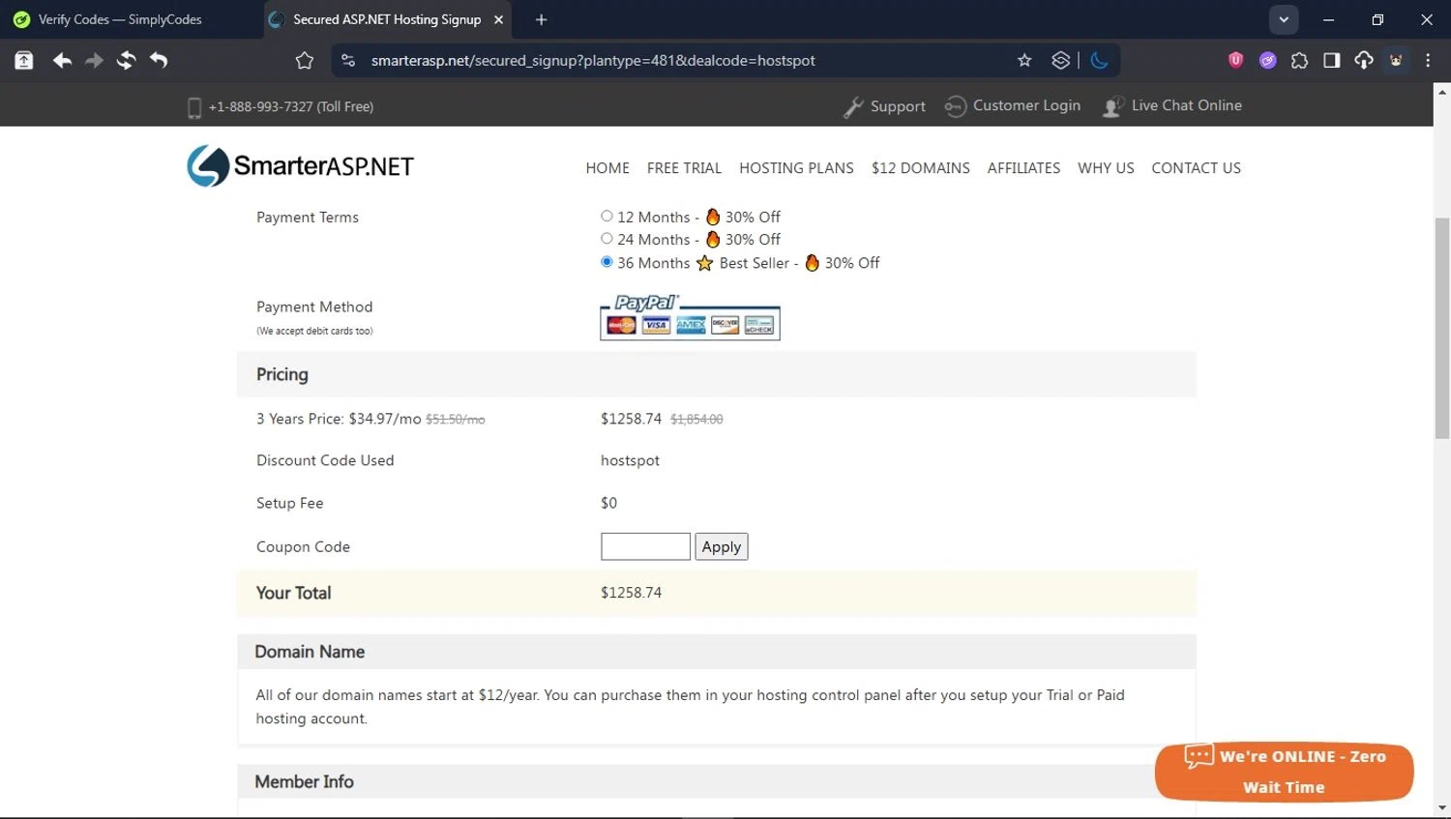Click the toll free phone number
This screenshot has height=819, width=1451.
click(291, 107)
